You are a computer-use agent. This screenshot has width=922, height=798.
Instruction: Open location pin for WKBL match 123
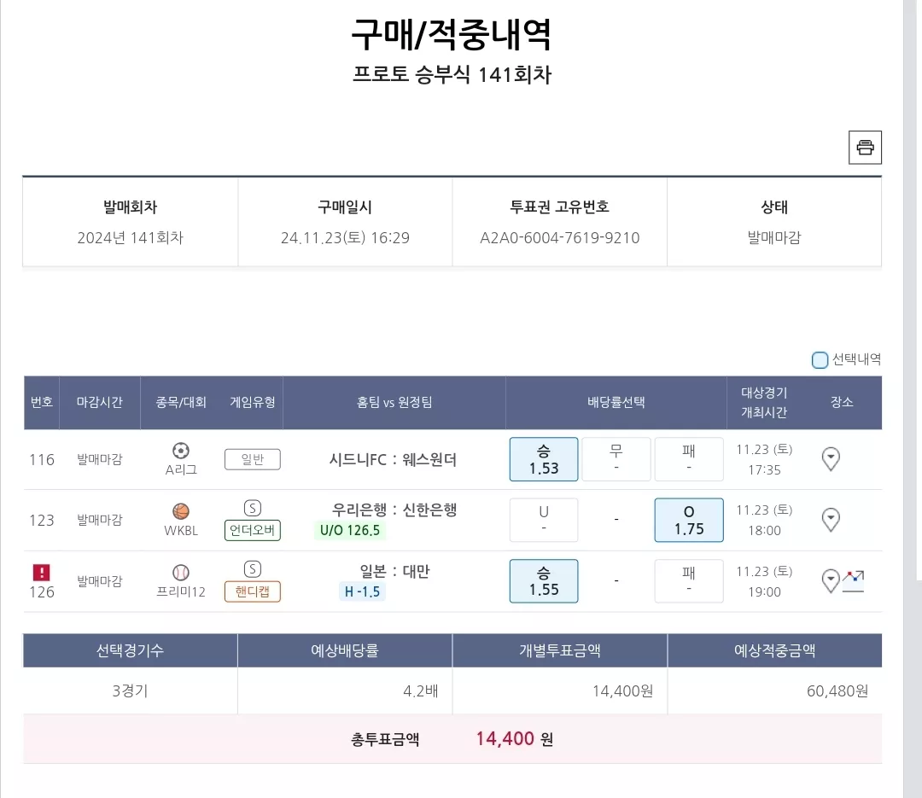[x=831, y=520]
